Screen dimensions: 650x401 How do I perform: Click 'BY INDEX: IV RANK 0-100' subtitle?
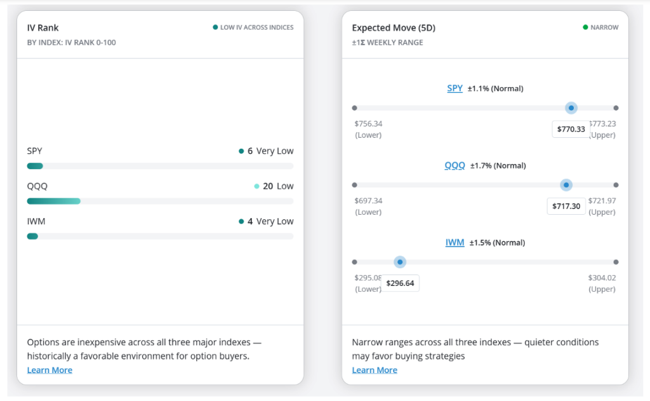click(71, 43)
